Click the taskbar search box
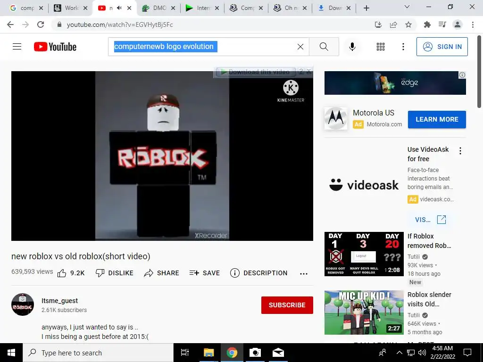The height and width of the screenshot is (362, 483). [x=98, y=353]
